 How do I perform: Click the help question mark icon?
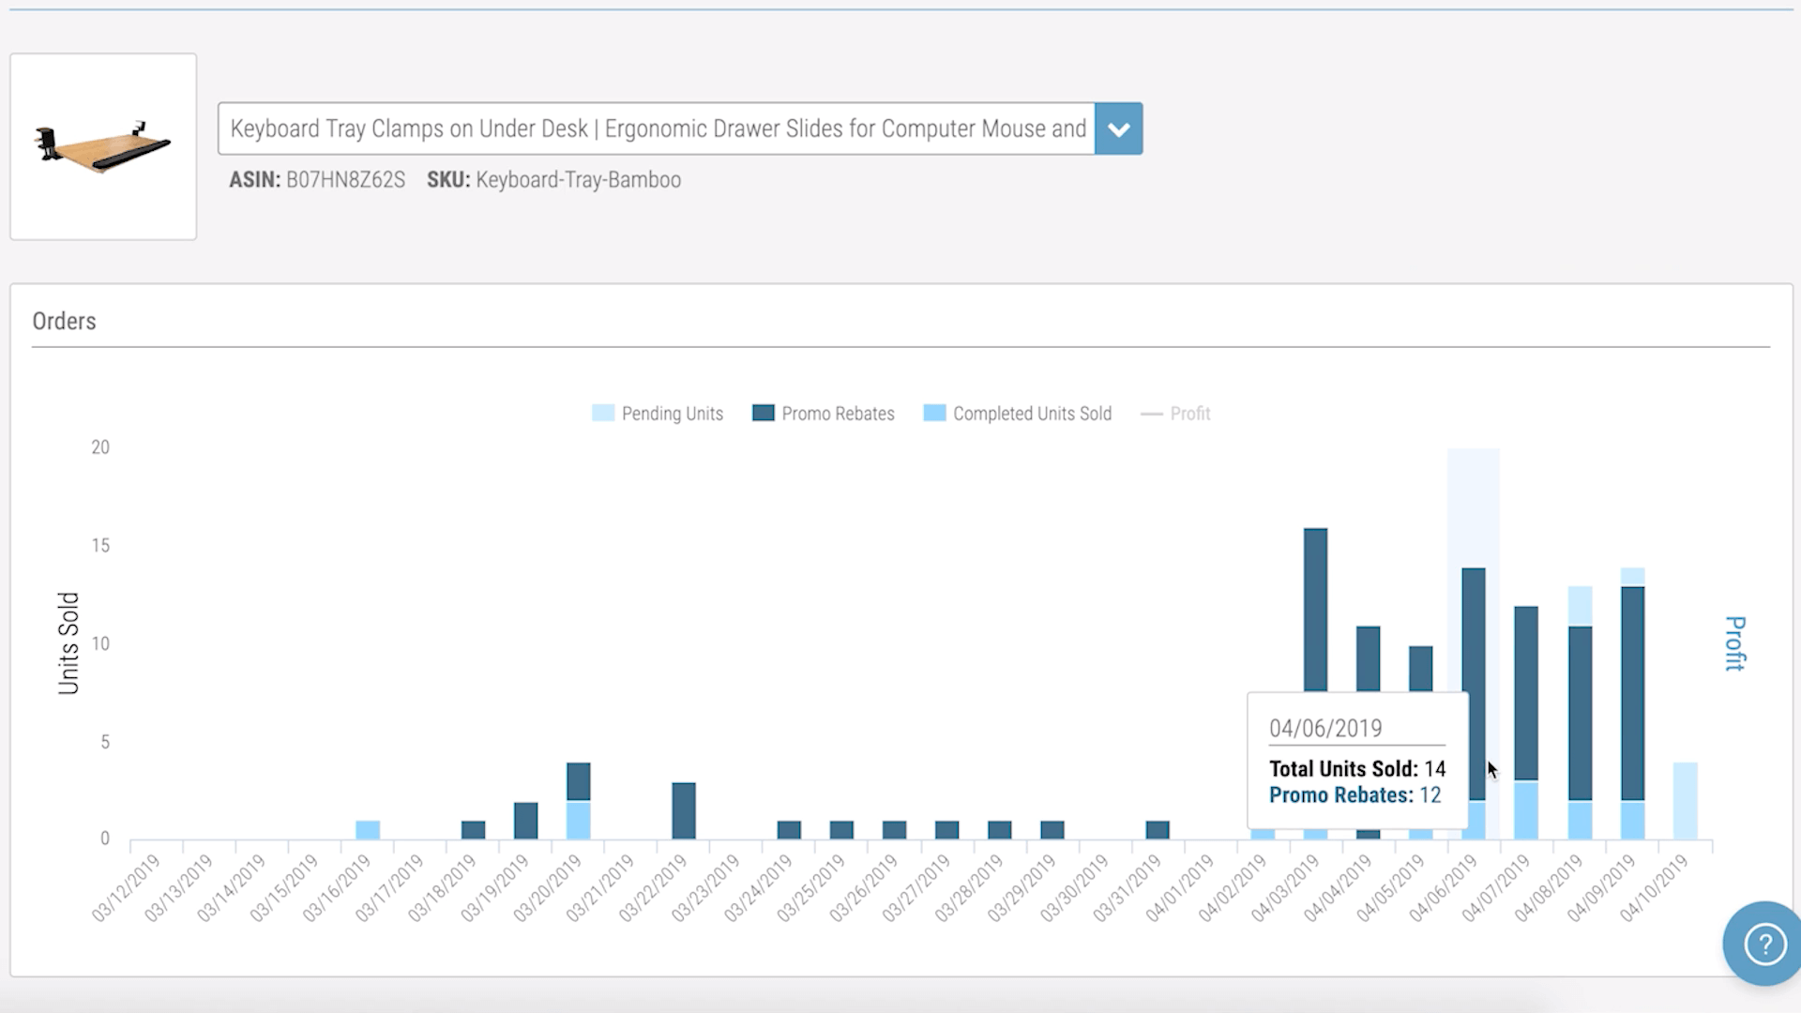tap(1764, 944)
